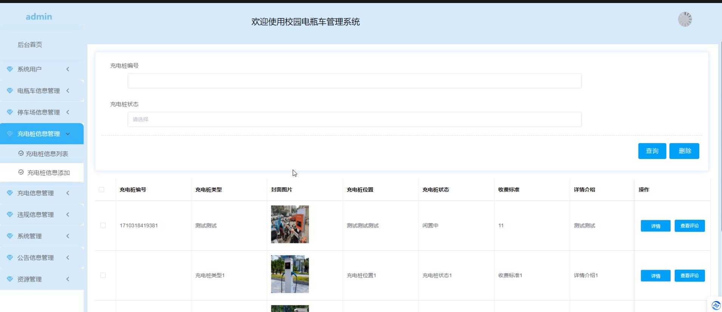Click the diamond icon beside 公告信息管理
Image resolution: width=722 pixels, height=312 pixels.
click(10, 257)
